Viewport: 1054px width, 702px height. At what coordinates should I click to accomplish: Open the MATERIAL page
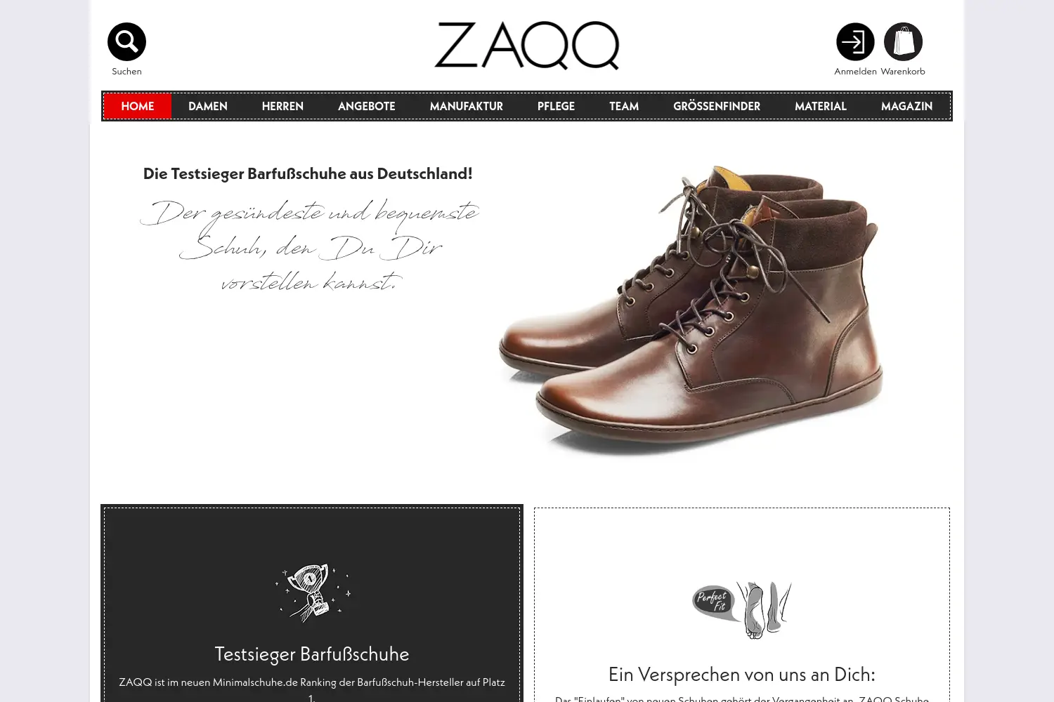pos(821,106)
